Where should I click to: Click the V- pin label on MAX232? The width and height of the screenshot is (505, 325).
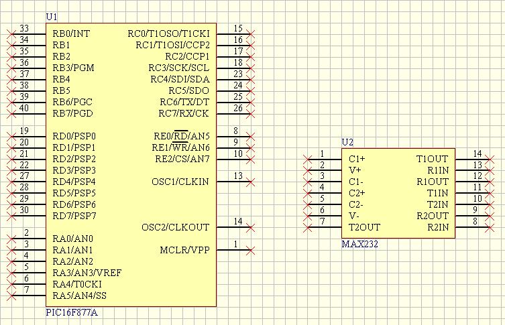353,216
